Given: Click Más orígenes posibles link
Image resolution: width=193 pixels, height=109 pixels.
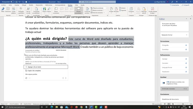Looking at the screenshot, I should (x=31, y=74).
